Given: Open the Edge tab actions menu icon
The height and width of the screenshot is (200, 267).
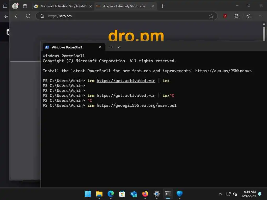Looking at the screenshot, I should click(25, 6).
